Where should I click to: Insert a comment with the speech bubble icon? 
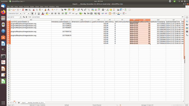click(x=111, y=10)
